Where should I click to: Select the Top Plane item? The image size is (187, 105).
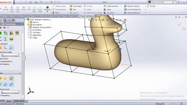(35, 33)
